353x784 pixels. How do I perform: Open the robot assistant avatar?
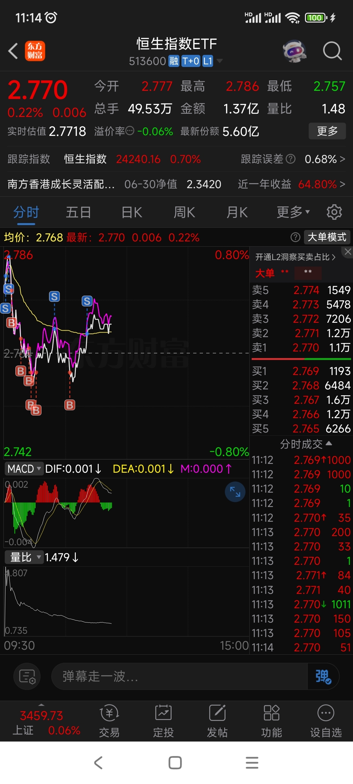(x=294, y=51)
